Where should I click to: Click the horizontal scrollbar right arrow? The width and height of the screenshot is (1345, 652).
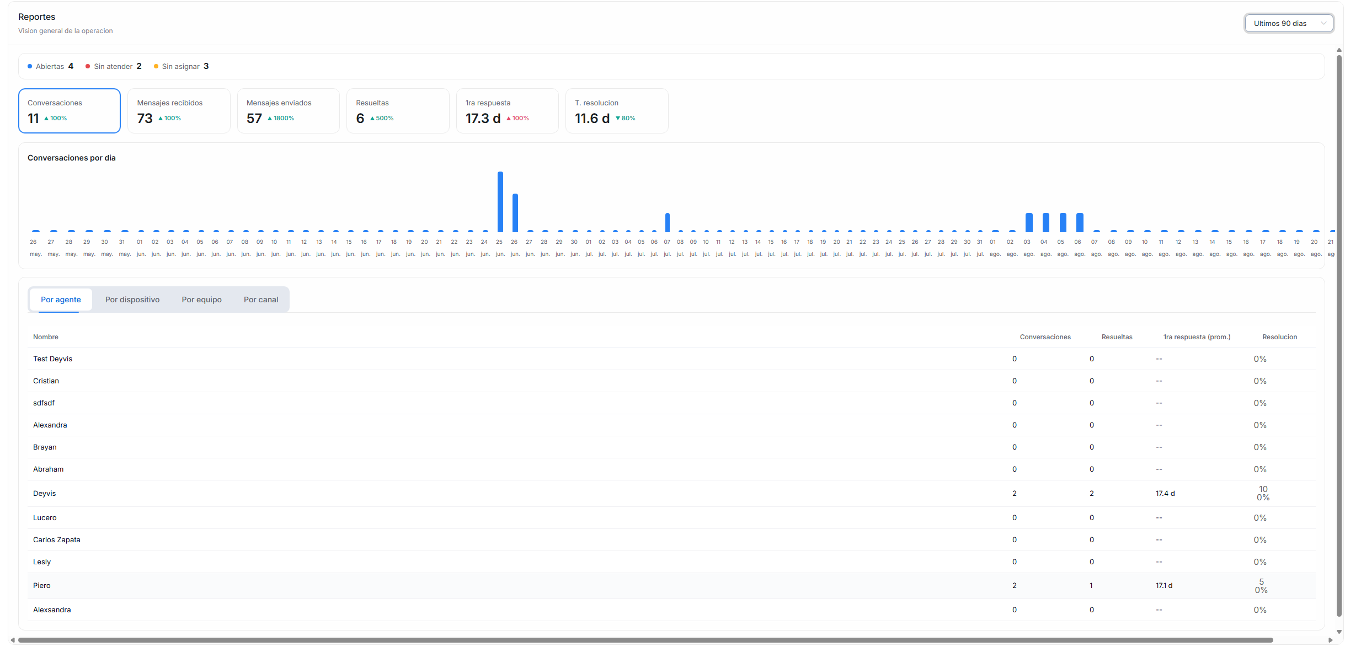(x=1331, y=640)
